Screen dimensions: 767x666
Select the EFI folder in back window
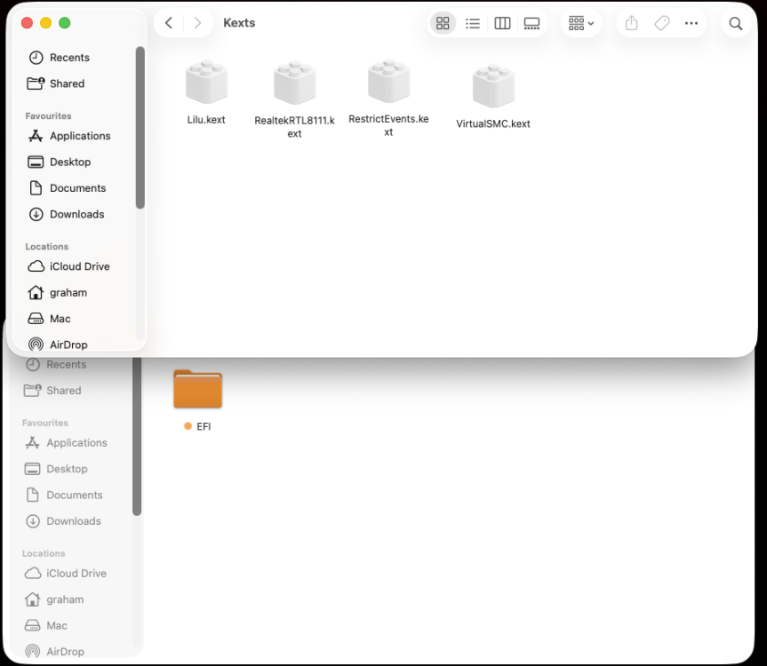[197, 389]
